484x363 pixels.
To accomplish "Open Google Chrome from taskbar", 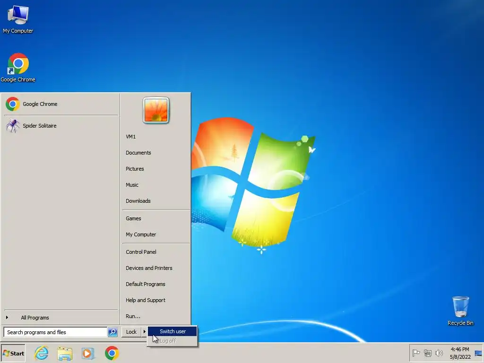I will click(x=112, y=353).
